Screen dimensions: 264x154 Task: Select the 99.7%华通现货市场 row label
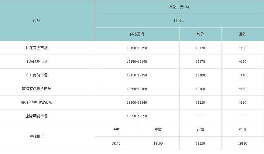(x=36, y=102)
